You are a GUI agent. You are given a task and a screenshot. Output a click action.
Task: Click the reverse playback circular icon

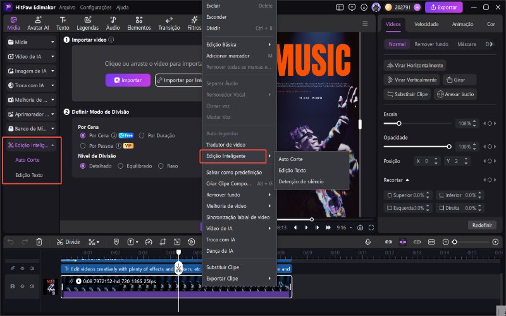pyautogui.click(x=192, y=242)
